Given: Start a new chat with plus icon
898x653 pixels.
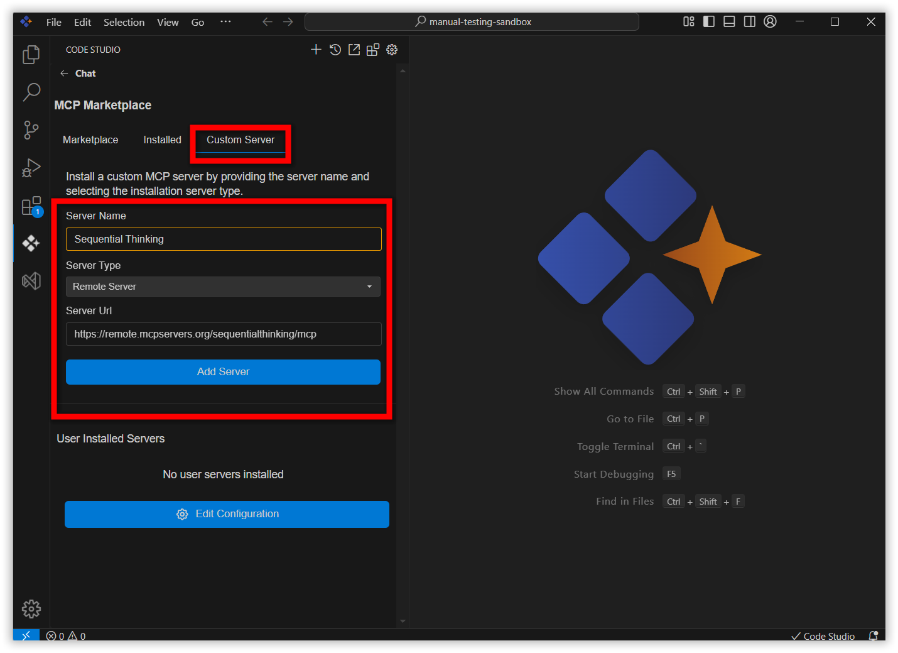Looking at the screenshot, I should coord(316,50).
